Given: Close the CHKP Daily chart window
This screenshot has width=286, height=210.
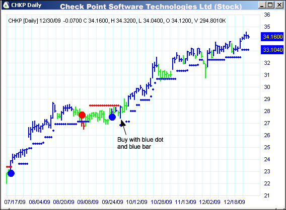Looking at the screenshot, I should click(x=279, y=5).
